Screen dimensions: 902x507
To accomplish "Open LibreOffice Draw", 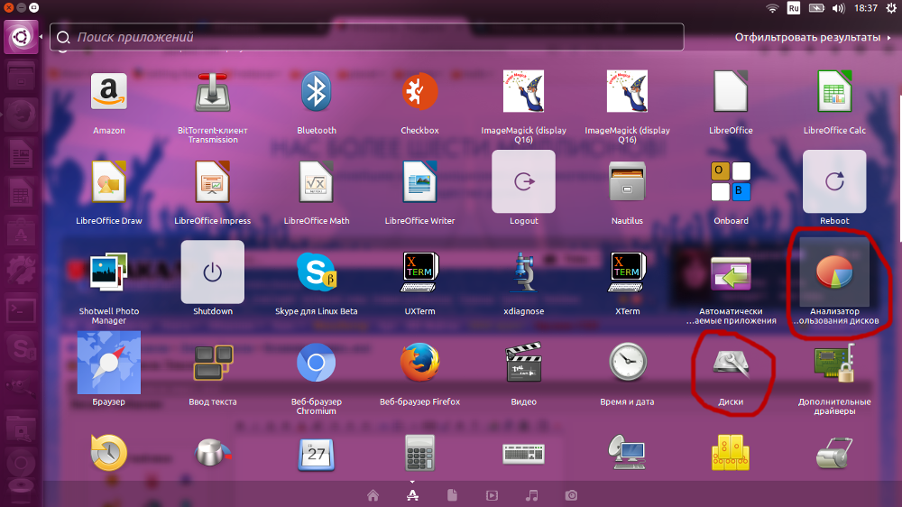I will pos(109,182).
